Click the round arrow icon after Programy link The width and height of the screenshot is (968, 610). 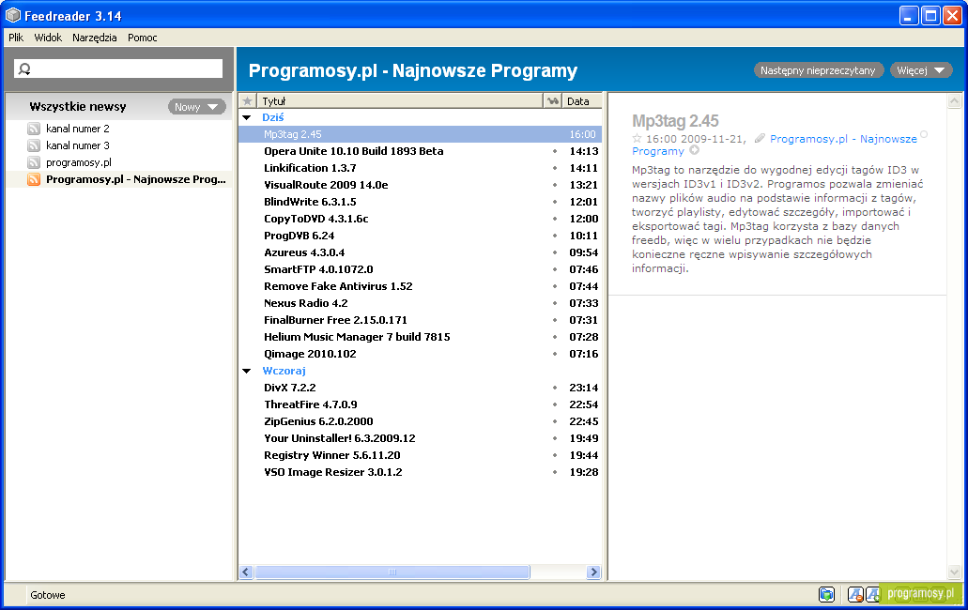695,150
